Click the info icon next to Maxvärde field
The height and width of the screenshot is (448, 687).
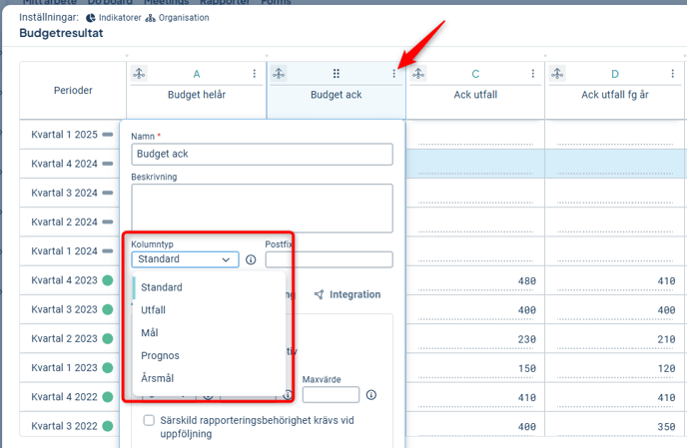pyautogui.click(x=371, y=395)
